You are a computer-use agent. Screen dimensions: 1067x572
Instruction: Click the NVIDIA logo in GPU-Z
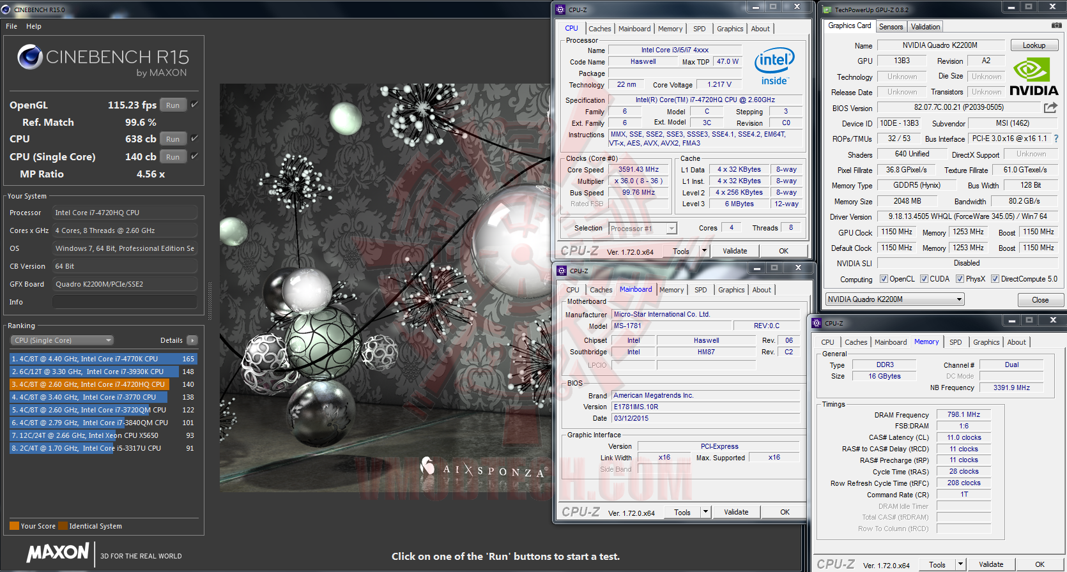tap(1033, 77)
